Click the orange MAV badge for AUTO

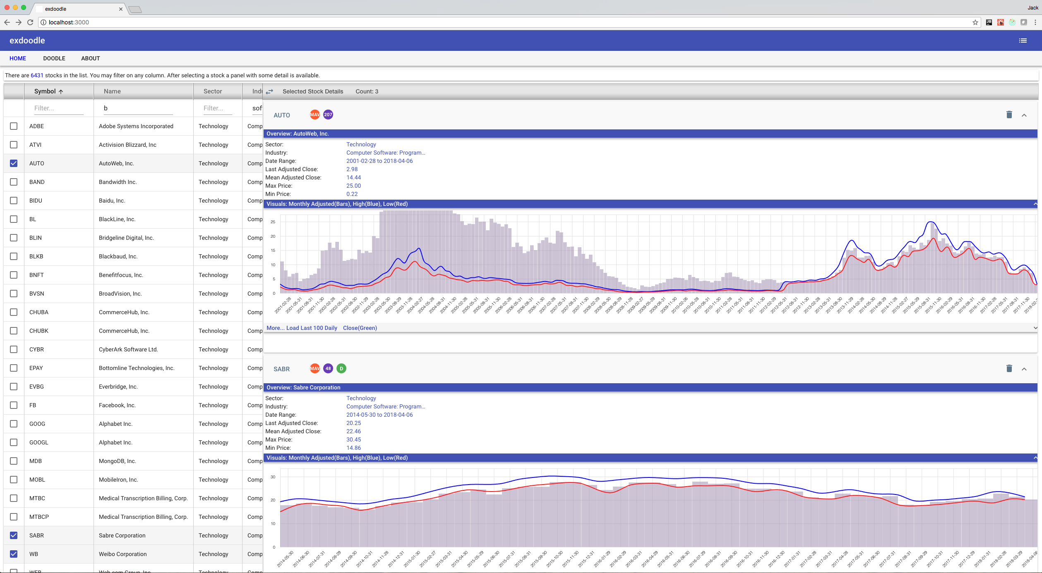point(315,115)
